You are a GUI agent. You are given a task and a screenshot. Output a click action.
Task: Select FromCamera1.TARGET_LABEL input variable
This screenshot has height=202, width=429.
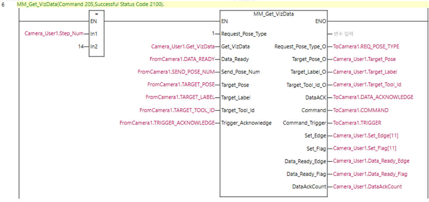(x=180, y=97)
